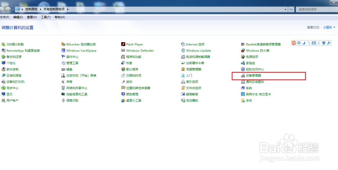Expand the arrow after 控制面板 breadcrumb

[40, 9]
